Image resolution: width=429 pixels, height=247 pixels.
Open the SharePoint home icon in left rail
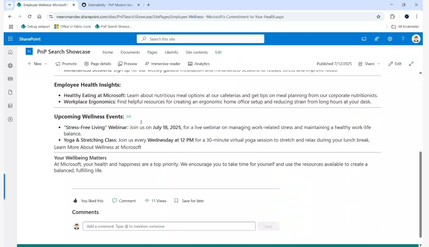coord(10,52)
